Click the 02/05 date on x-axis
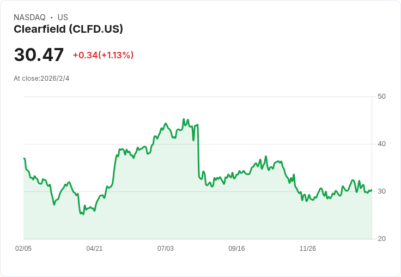Image resolution: width=401 pixels, height=277 pixels. click(23, 249)
